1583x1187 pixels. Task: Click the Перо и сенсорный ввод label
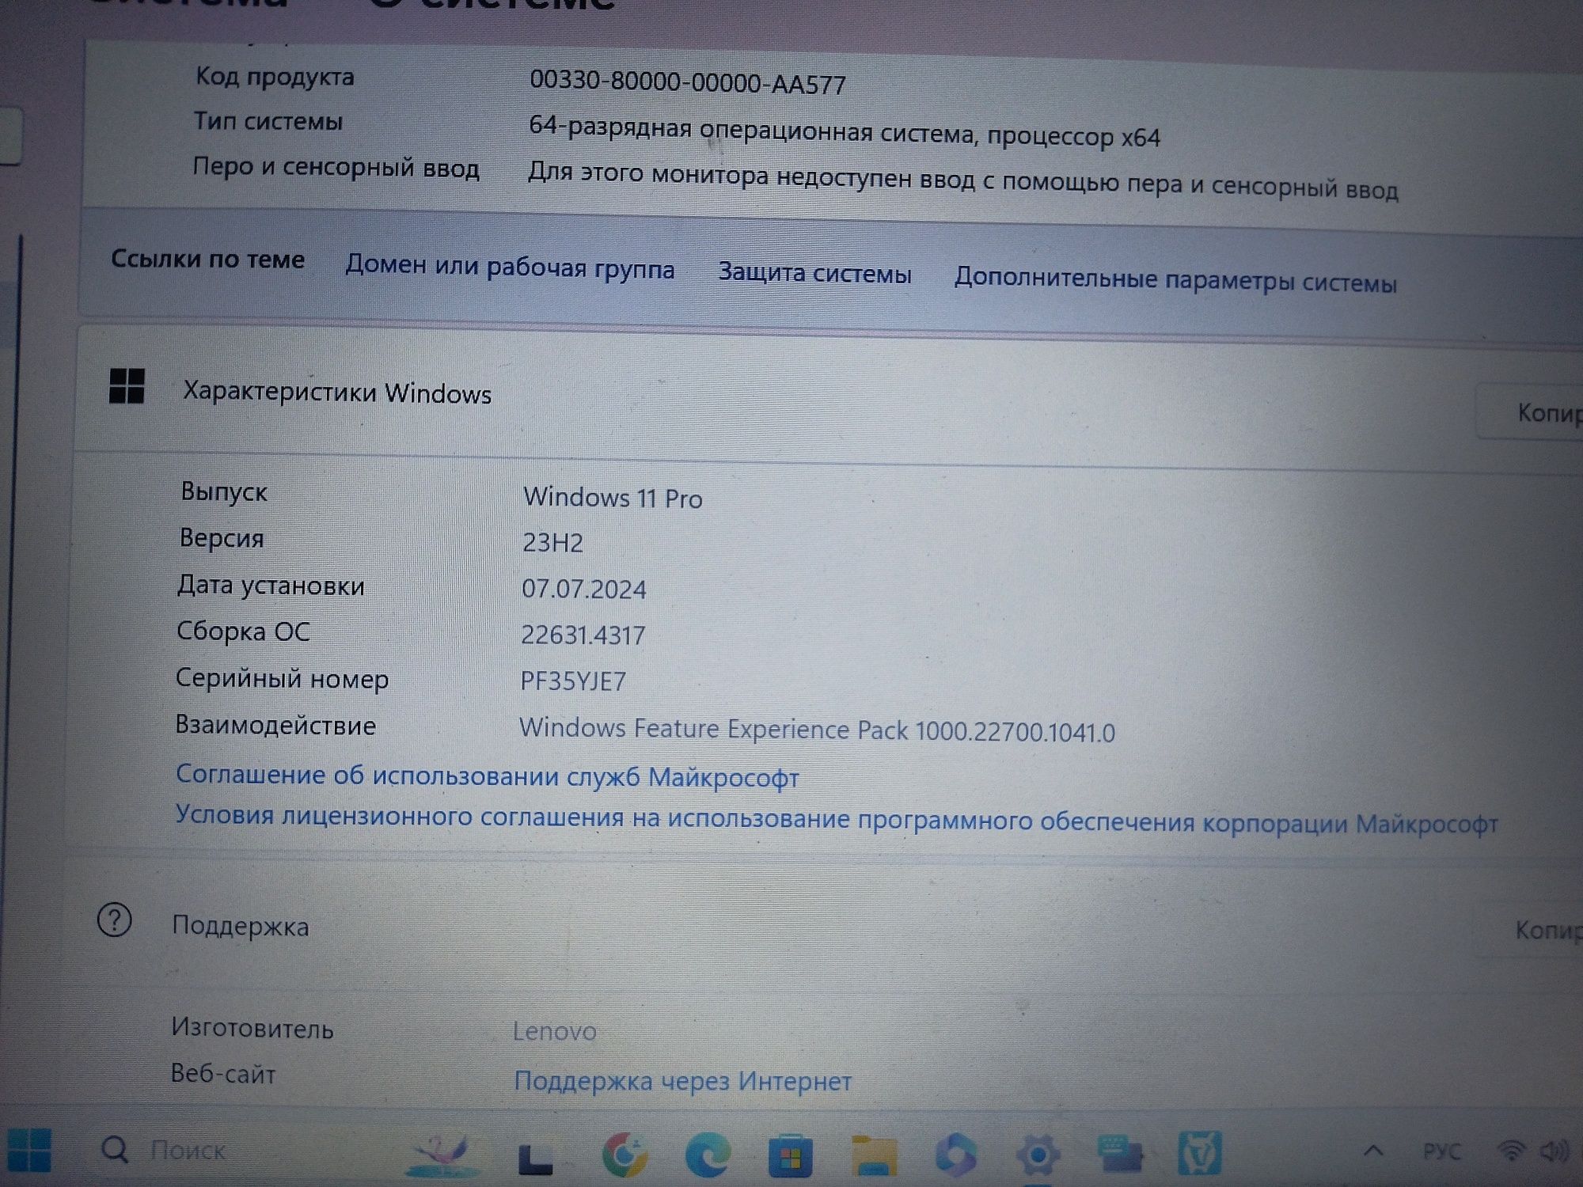336,168
